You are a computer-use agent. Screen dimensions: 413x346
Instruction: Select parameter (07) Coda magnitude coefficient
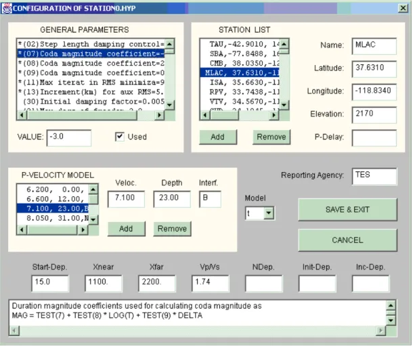pyautogui.click(x=91, y=53)
